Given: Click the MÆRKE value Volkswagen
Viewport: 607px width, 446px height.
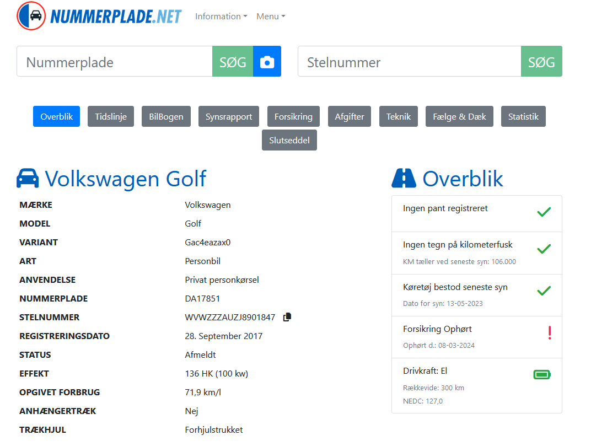Looking at the screenshot, I should pos(207,205).
